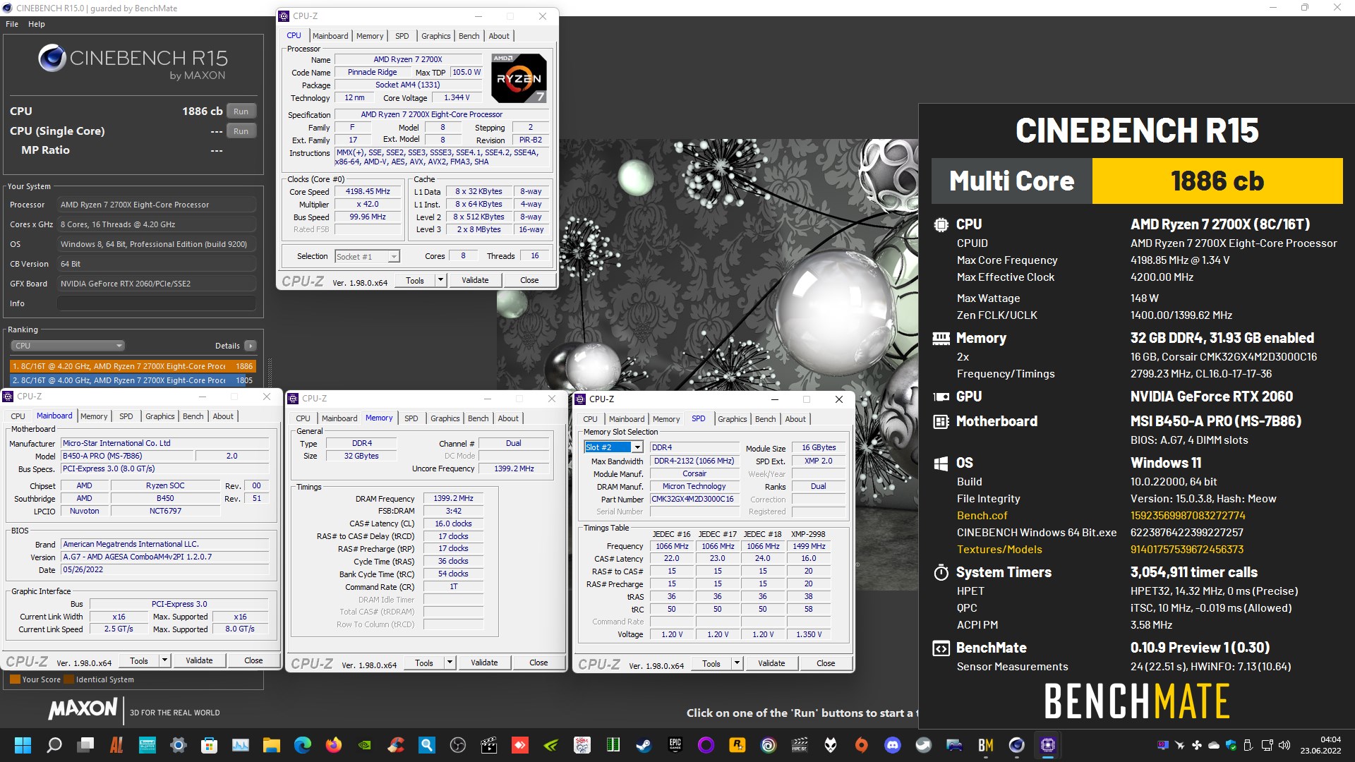Open the CPU ranking dropdown in Cinebench
The image size is (1355, 762).
pos(68,346)
